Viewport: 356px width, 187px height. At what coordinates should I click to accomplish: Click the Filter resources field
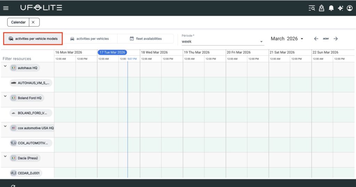(17, 59)
